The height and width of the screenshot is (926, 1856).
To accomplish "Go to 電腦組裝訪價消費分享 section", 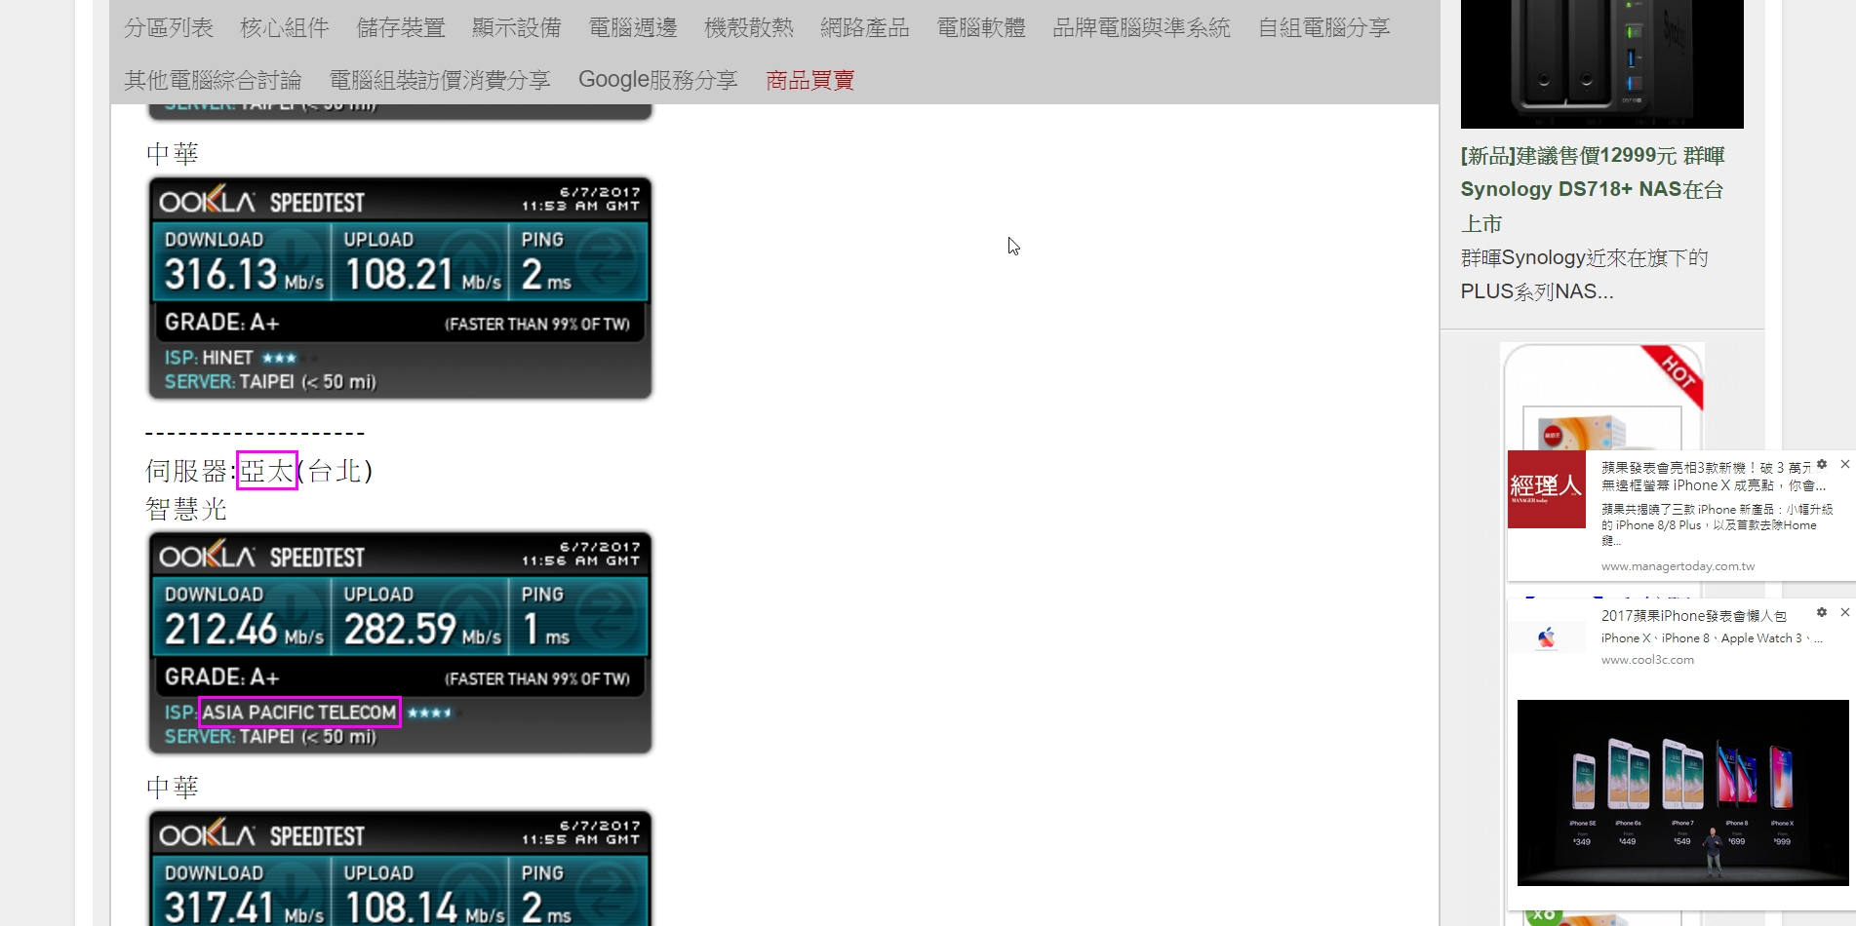I will [x=440, y=80].
